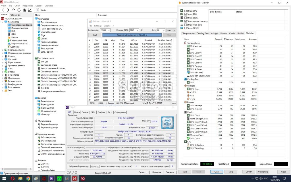Enable Stress GPU(s) checkbox
The height and width of the screenshot is (182, 291).
coord(186,28)
